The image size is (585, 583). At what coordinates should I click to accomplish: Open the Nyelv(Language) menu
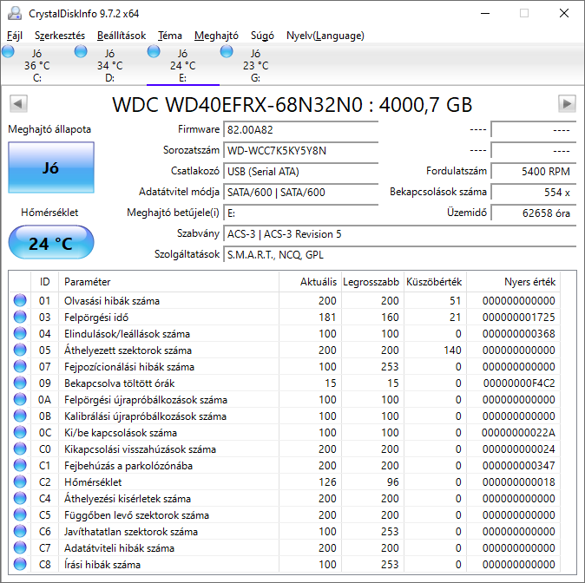(325, 36)
